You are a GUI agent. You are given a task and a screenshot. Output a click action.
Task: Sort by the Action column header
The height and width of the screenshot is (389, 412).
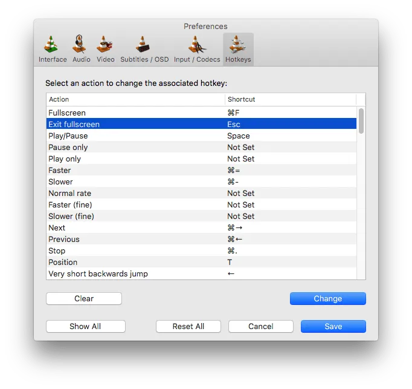click(x=135, y=99)
